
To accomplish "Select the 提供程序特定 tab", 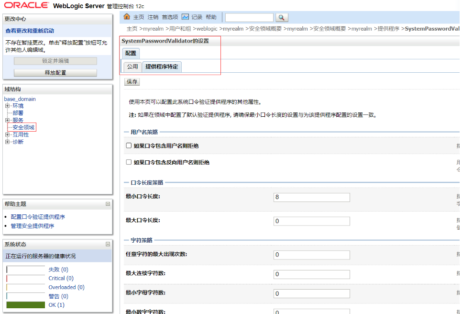I will click(x=162, y=67).
